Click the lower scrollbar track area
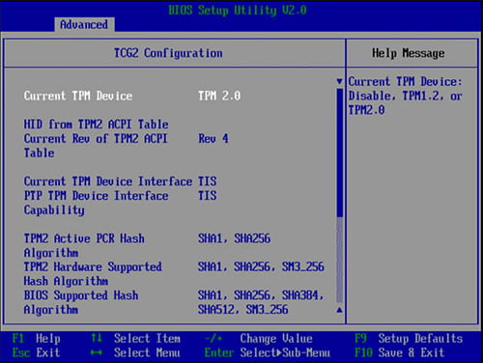This screenshot has width=483, height=363. pos(339,260)
